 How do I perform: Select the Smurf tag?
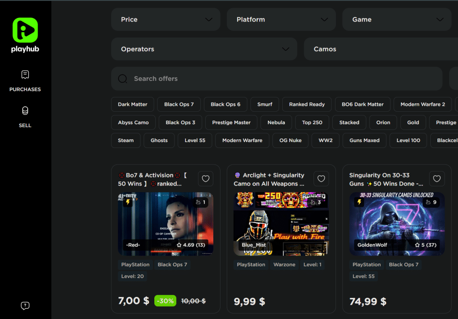point(265,105)
